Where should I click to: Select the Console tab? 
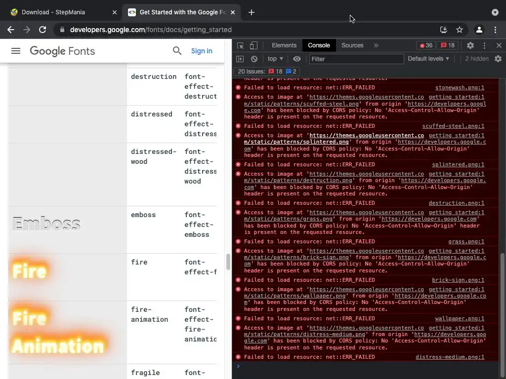point(319,45)
